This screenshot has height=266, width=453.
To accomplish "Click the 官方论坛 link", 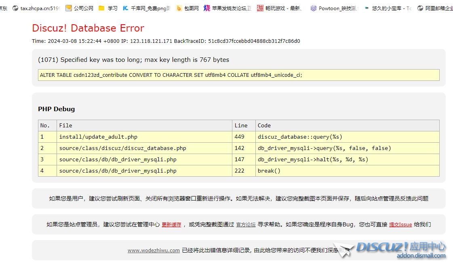I will (x=246, y=225).
